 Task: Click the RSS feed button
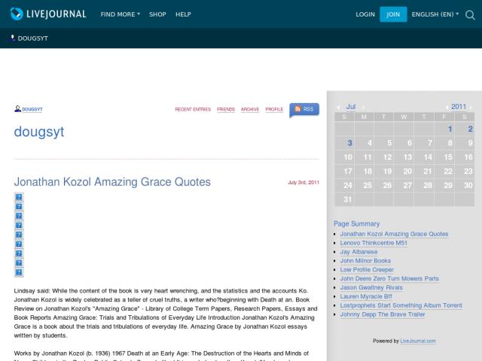[x=304, y=109]
